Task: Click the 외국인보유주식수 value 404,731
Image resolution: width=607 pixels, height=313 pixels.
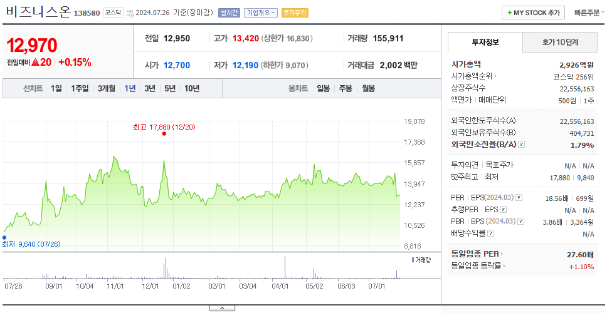Action: click(581, 133)
